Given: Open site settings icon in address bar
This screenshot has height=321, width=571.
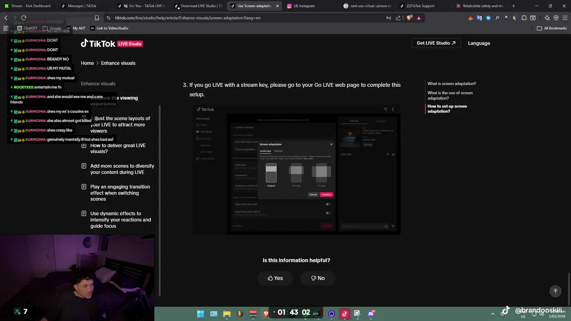Looking at the screenshot, I should (108, 18).
